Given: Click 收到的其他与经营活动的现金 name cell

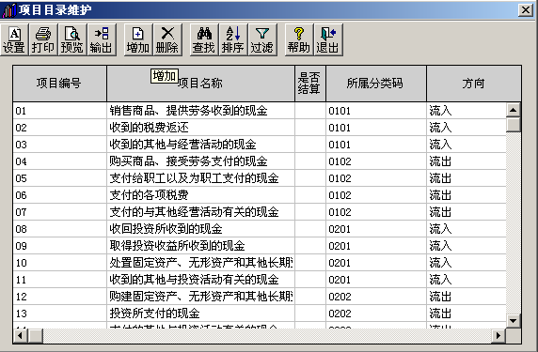Looking at the screenshot, I should pos(200,145).
